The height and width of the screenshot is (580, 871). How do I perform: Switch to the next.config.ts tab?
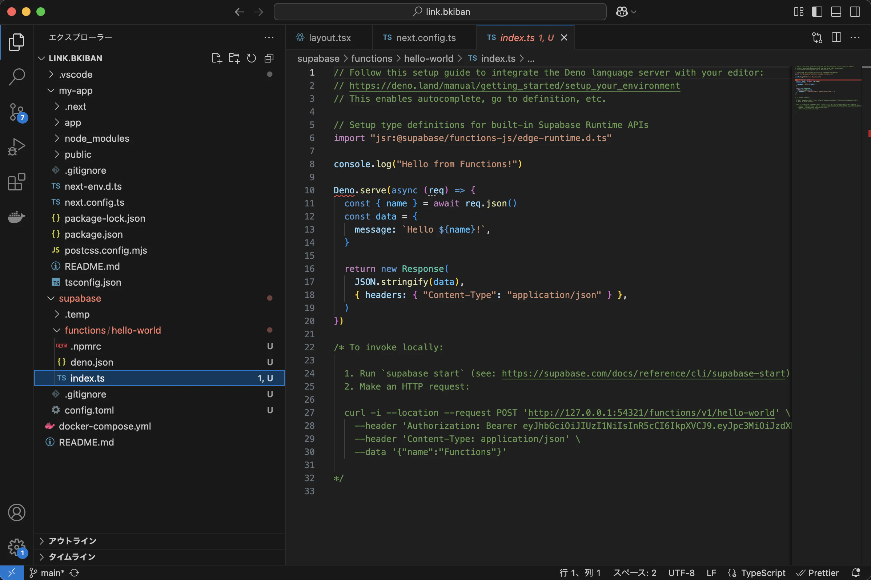click(424, 37)
